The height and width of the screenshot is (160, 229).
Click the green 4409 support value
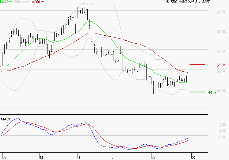coord(212,92)
